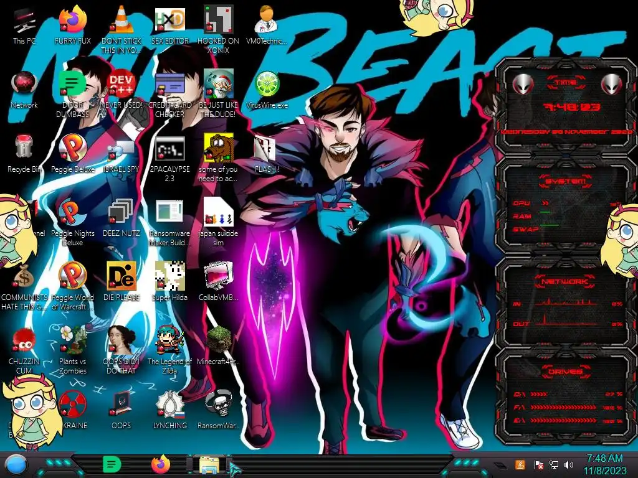Open 2PACALYPSE 2.3 console shortcut
The width and height of the screenshot is (638, 478).
coord(170,159)
